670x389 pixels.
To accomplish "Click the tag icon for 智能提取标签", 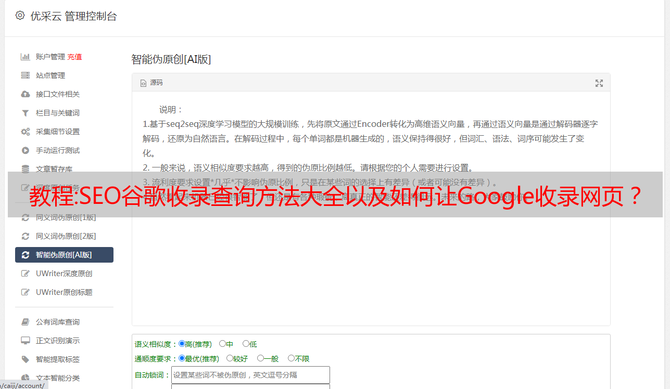I will pyautogui.click(x=25, y=359).
